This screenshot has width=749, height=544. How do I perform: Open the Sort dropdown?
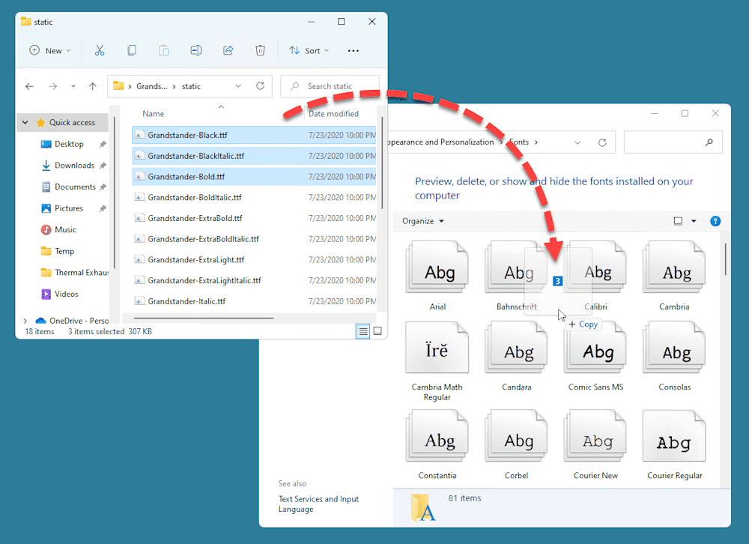(309, 50)
